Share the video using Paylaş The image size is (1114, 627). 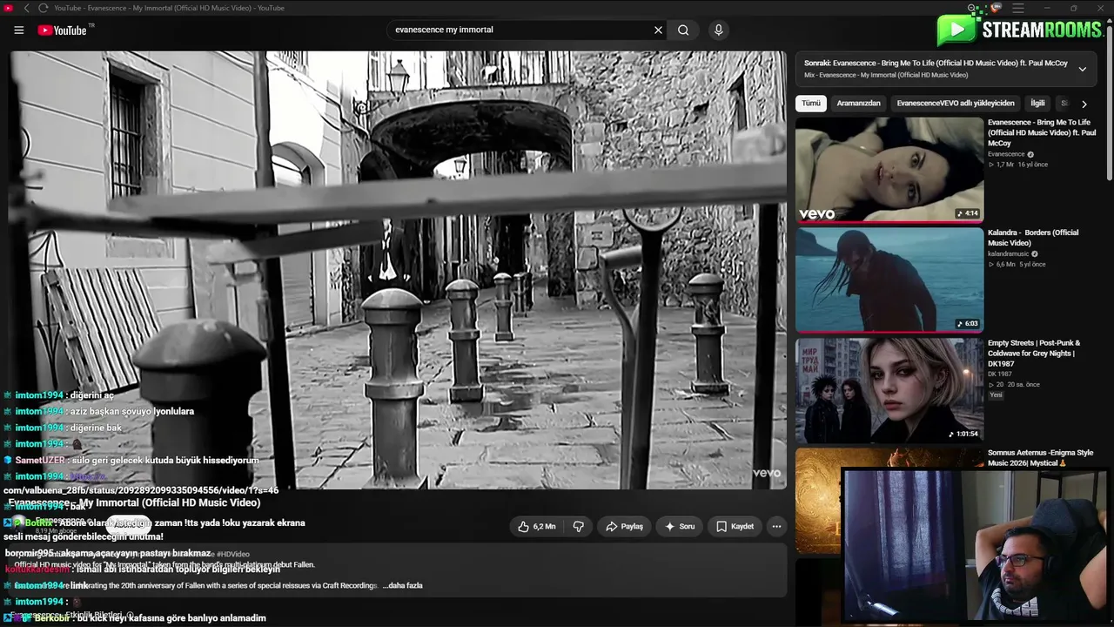(x=624, y=526)
